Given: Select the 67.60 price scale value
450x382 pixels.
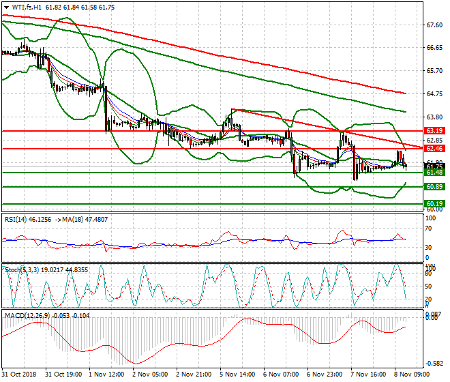Looking at the screenshot, I should point(434,25).
